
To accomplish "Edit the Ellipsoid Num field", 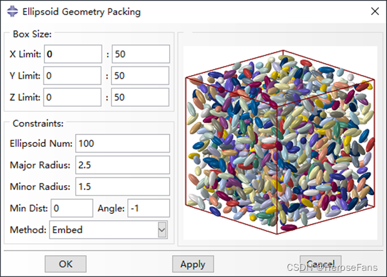I will 122,144.
